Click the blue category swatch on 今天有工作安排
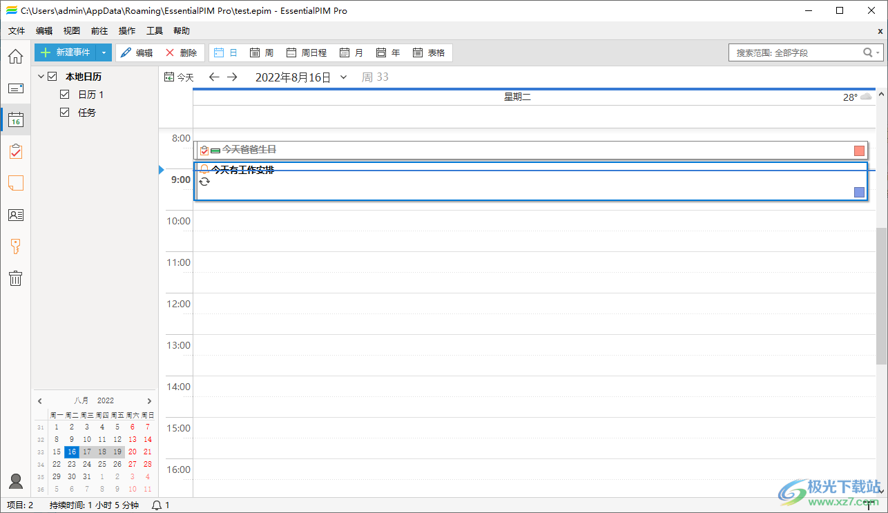Screen dimensions: 888x513 [x=860, y=192]
